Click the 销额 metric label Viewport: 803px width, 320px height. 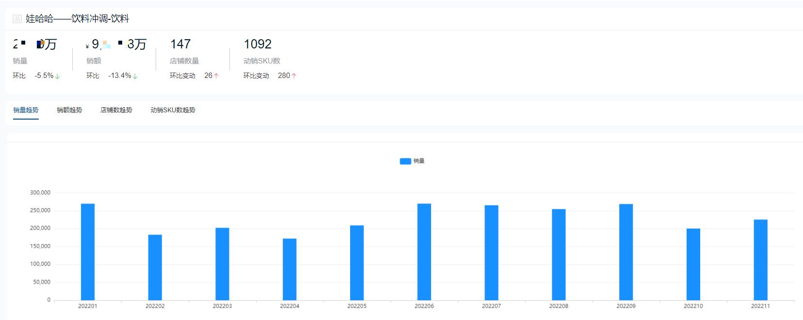pos(94,61)
